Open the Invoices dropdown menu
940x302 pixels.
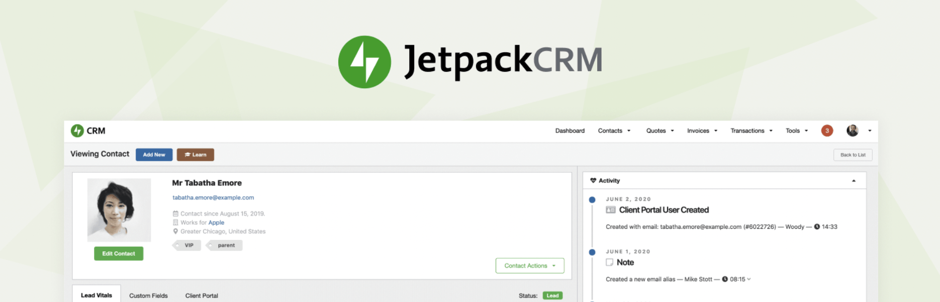(x=702, y=131)
